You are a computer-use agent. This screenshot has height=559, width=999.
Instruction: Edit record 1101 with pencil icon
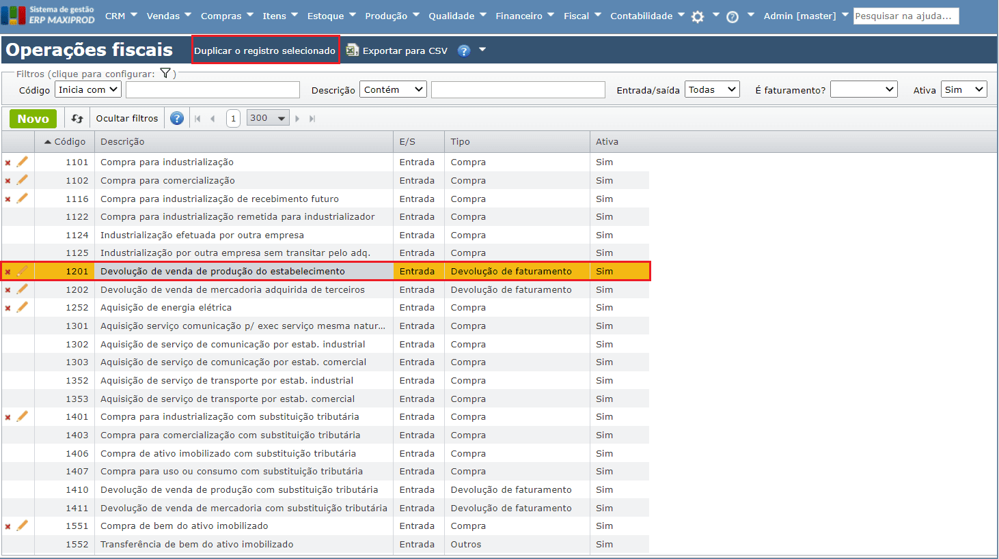23,162
